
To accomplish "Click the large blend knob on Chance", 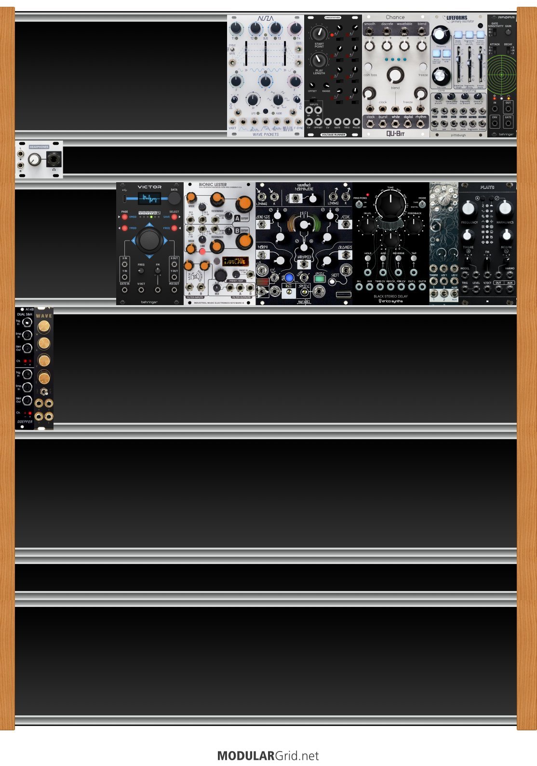I will (395, 75).
